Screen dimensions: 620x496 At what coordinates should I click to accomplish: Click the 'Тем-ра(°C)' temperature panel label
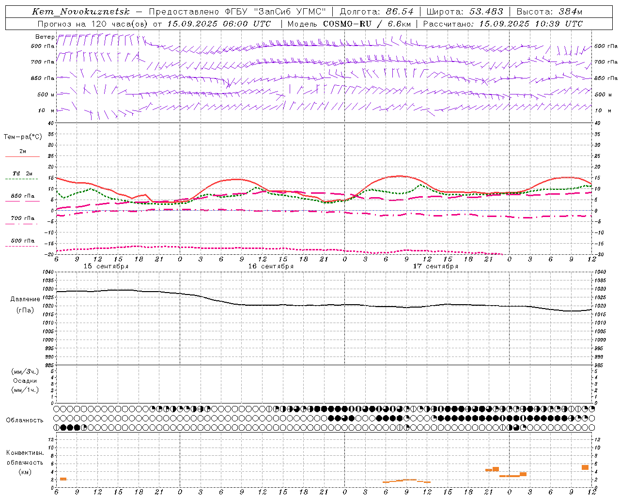23,137
